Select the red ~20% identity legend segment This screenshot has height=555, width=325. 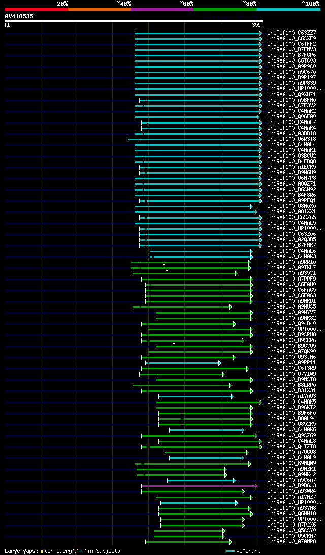tap(37, 9)
